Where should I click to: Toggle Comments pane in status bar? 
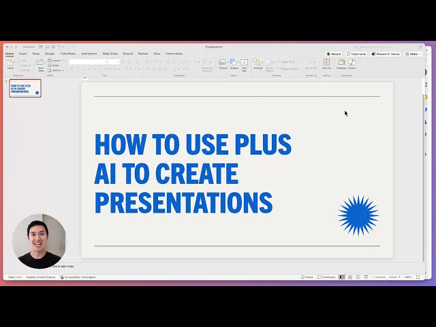tap(326, 277)
